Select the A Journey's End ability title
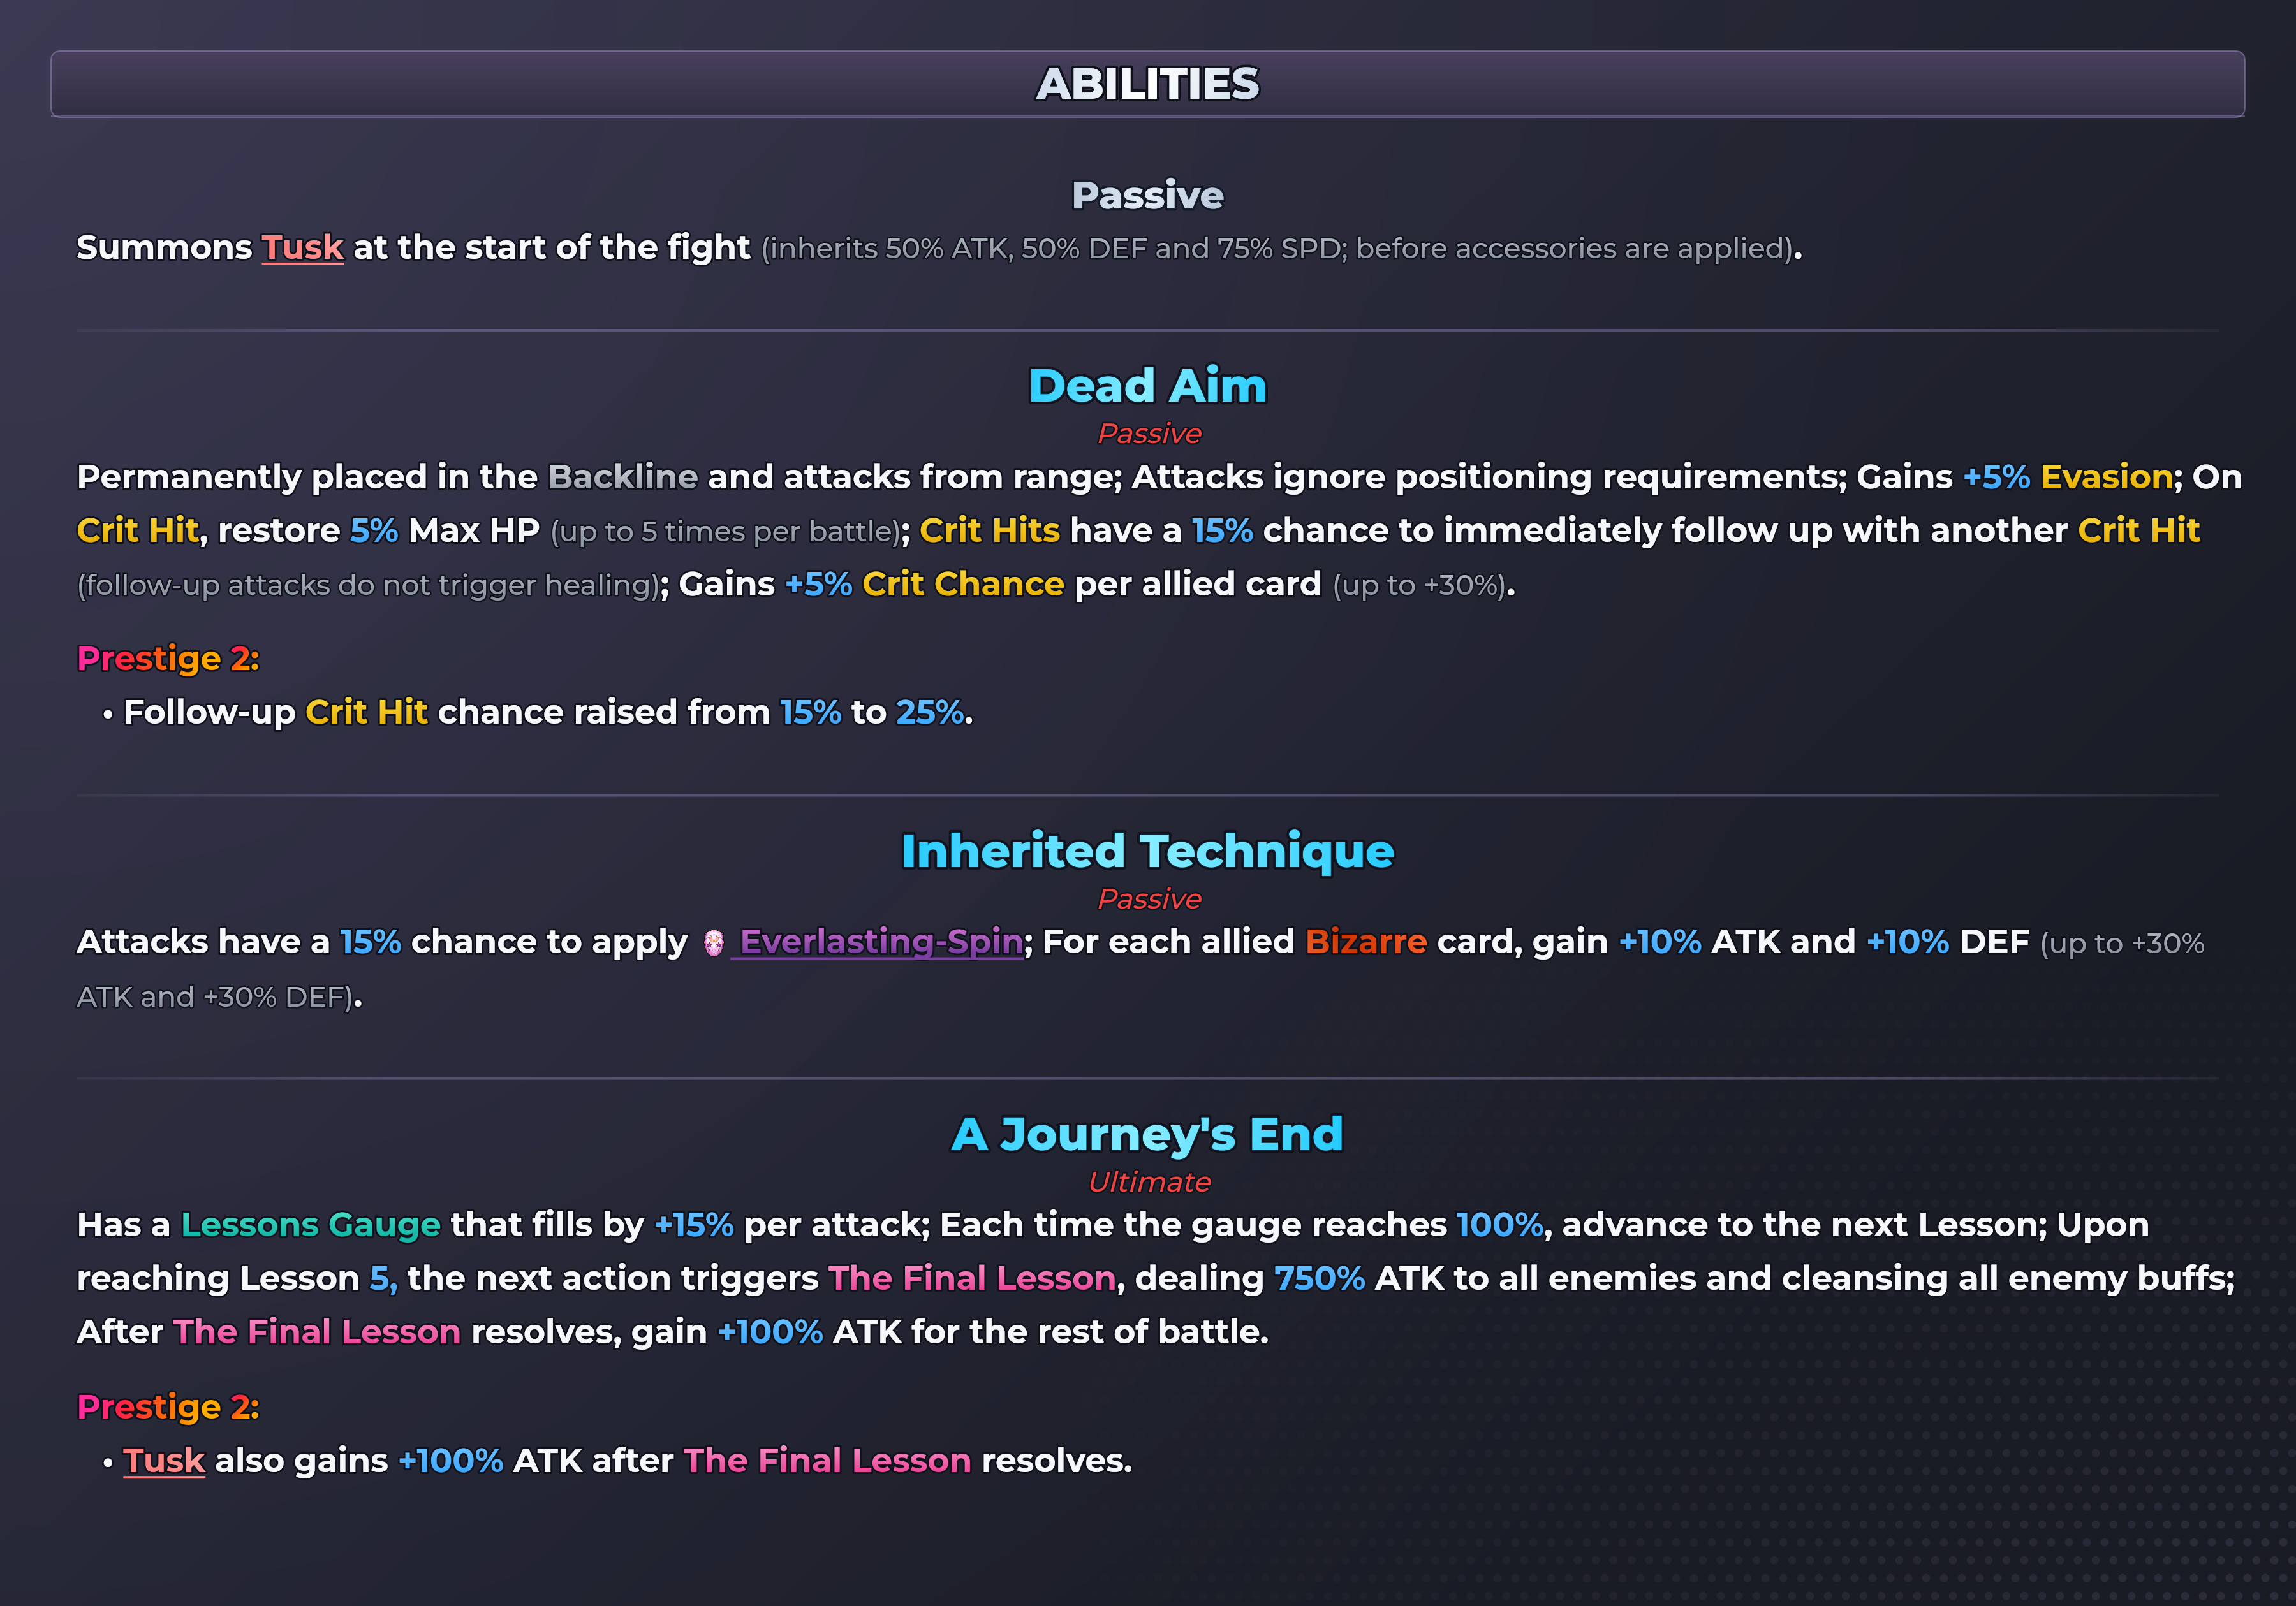This screenshot has width=2296, height=1606. (x=1148, y=1134)
